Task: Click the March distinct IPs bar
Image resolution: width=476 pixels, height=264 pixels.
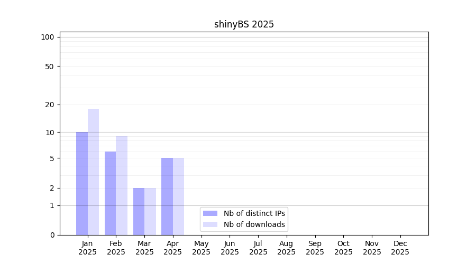Action: point(139,211)
